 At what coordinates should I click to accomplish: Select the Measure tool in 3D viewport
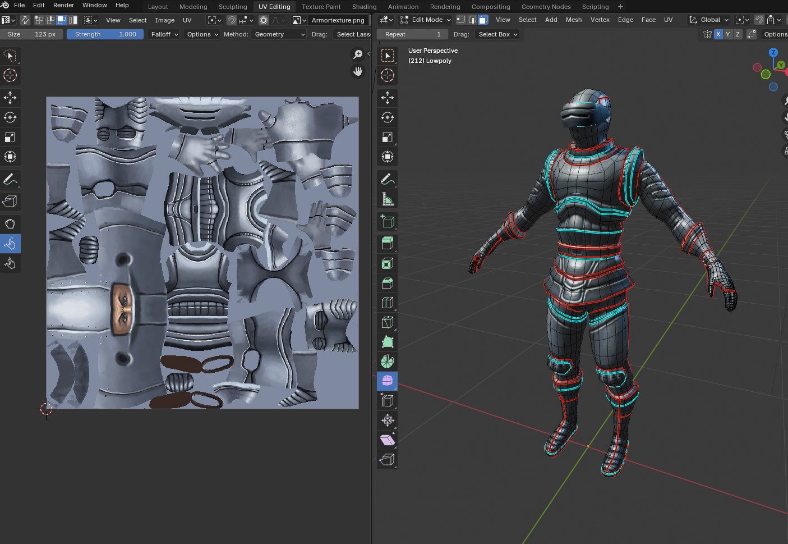(387, 199)
